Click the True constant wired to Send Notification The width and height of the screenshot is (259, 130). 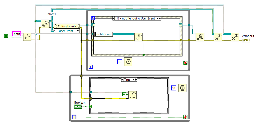click(x=124, y=94)
